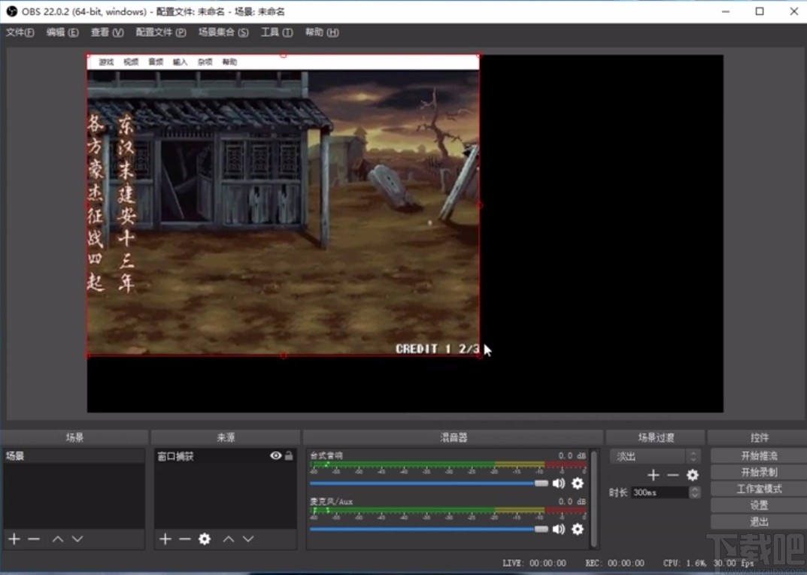Open 设置 settings button

coord(759,504)
